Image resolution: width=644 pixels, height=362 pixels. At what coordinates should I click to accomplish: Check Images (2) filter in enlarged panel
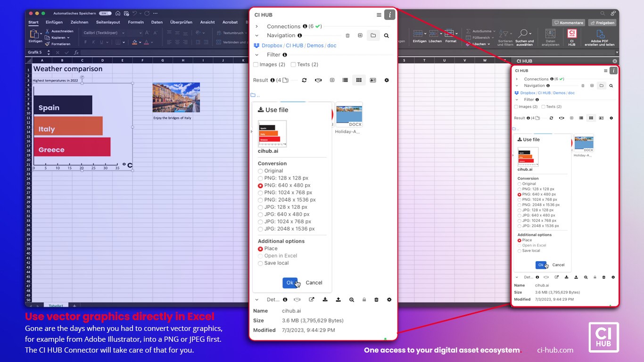pyautogui.click(x=256, y=65)
